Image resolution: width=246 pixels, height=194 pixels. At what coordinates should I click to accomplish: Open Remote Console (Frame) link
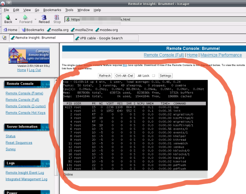pos(24,93)
